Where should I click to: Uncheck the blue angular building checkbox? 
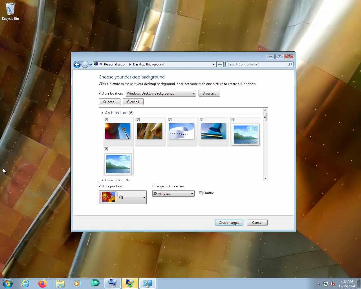(202, 120)
